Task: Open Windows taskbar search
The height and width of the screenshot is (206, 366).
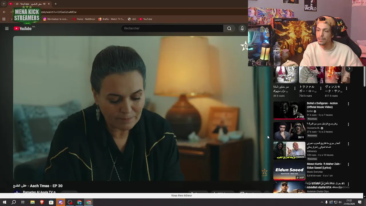Action: [x=14, y=202]
